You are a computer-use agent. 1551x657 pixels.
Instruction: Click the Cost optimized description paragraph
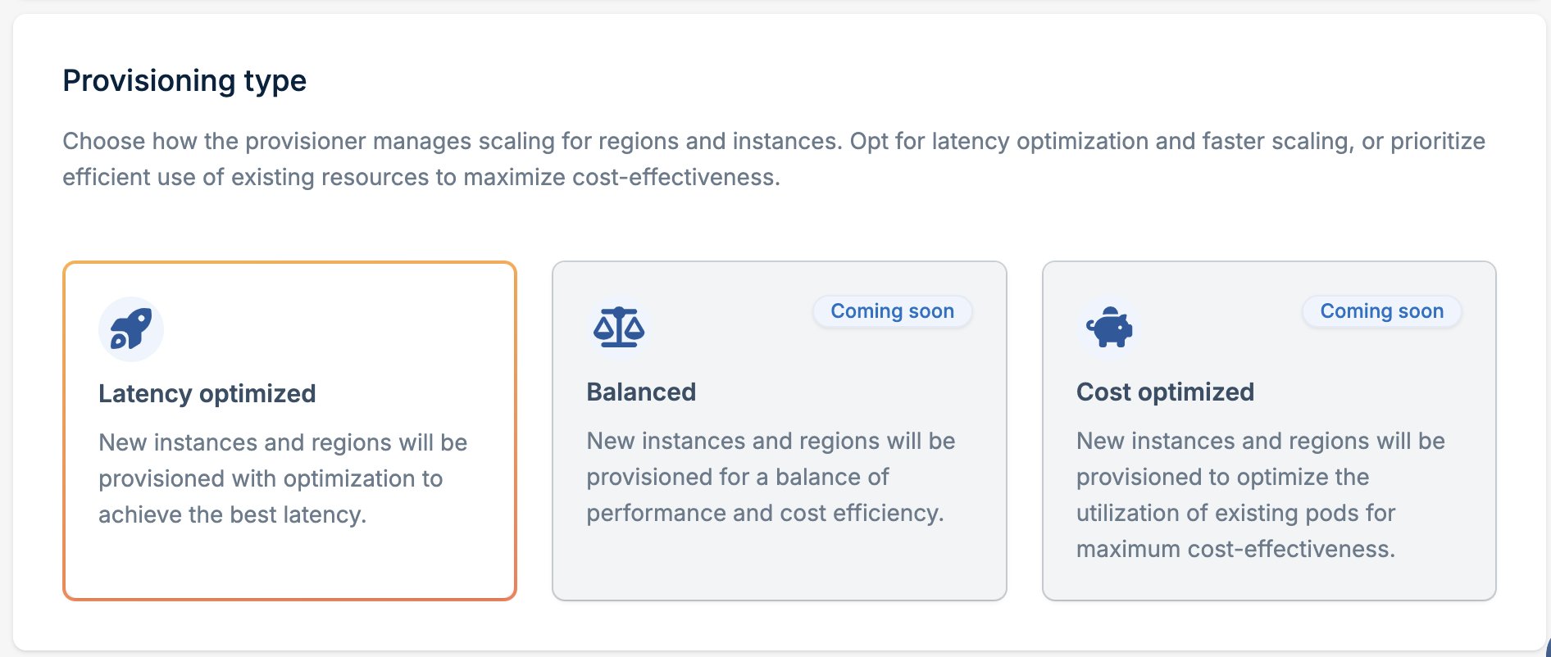coord(1260,495)
